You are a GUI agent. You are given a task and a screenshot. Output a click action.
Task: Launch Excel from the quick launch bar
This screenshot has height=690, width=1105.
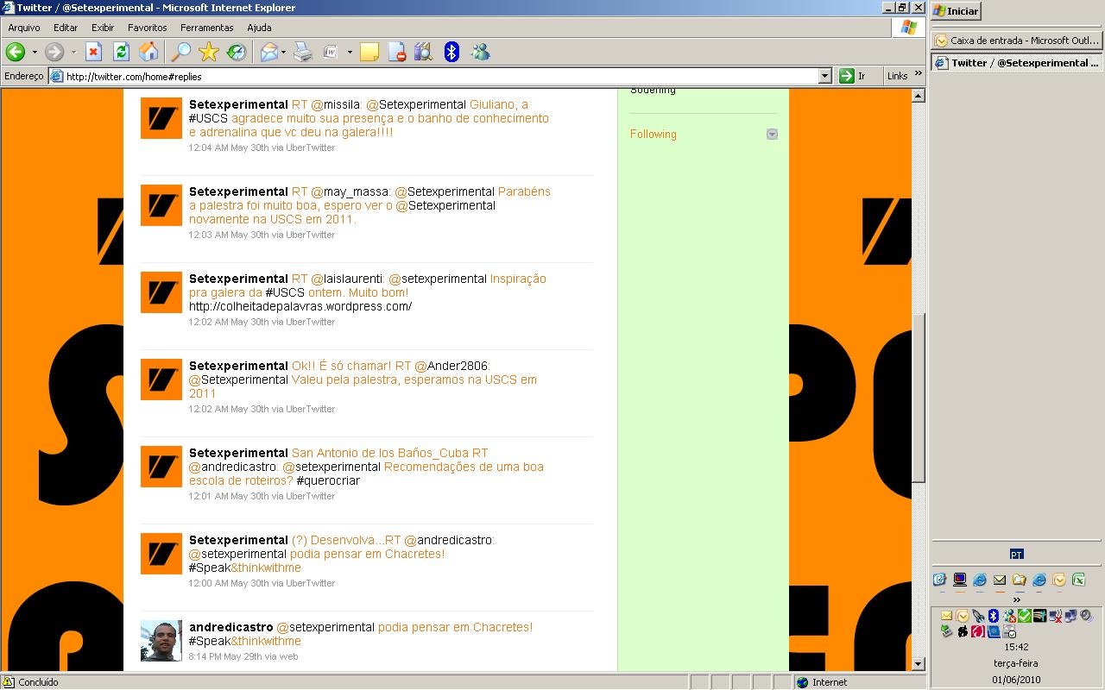point(1078,580)
